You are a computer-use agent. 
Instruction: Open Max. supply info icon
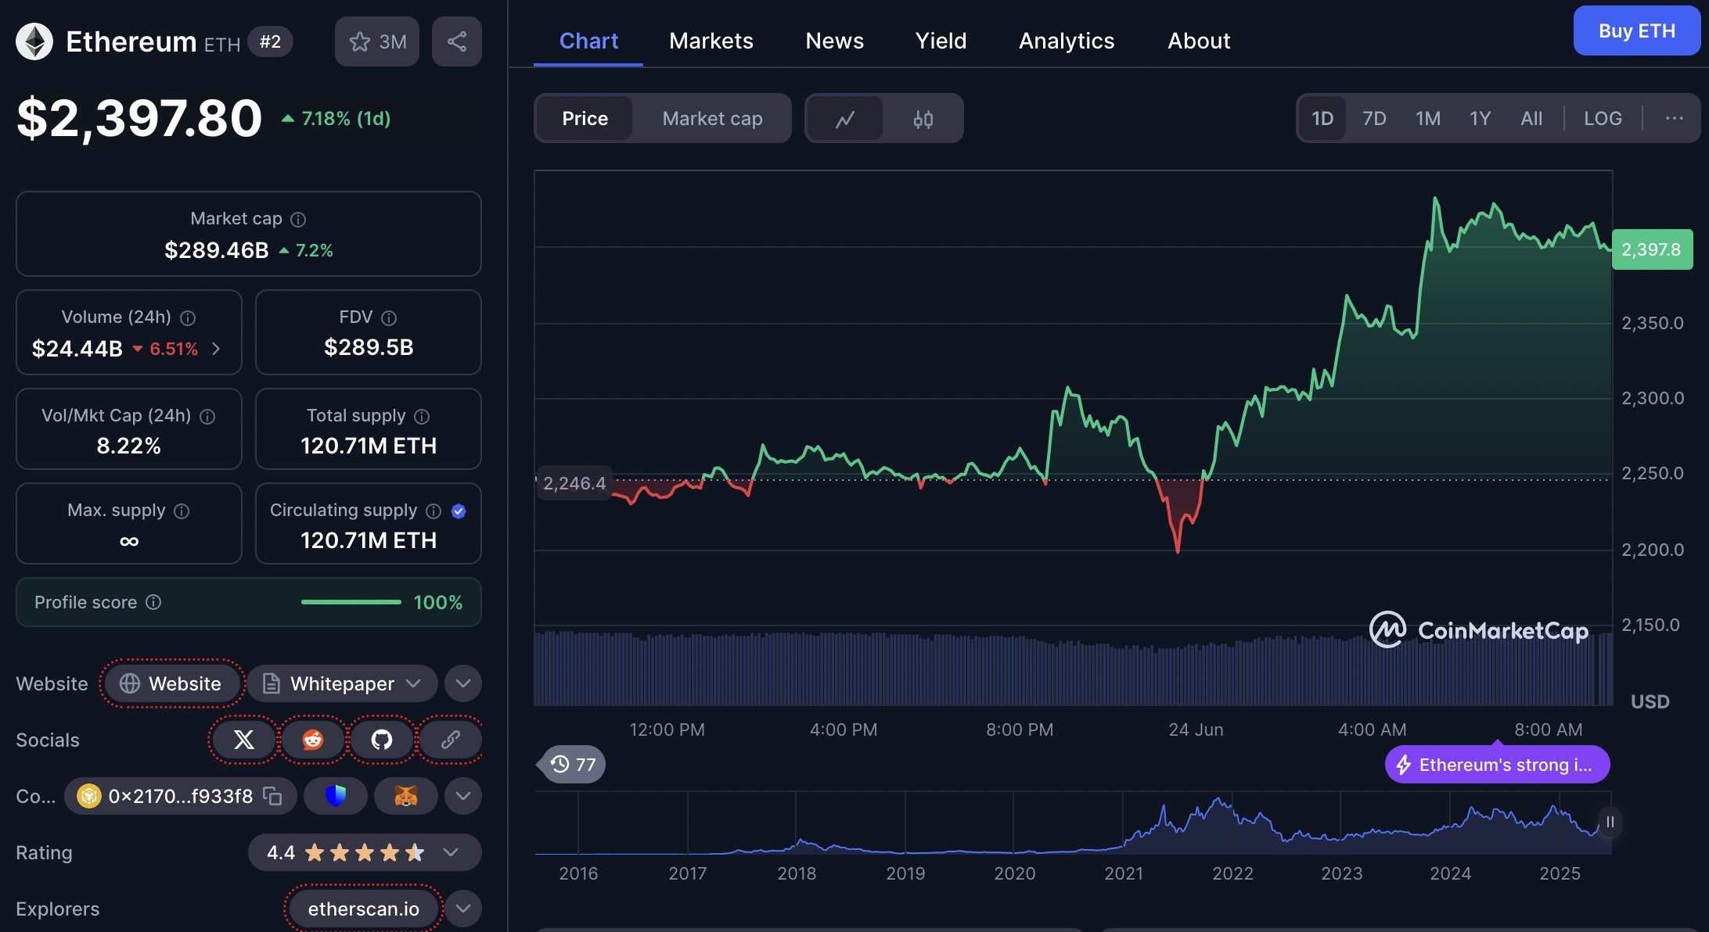click(182, 511)
